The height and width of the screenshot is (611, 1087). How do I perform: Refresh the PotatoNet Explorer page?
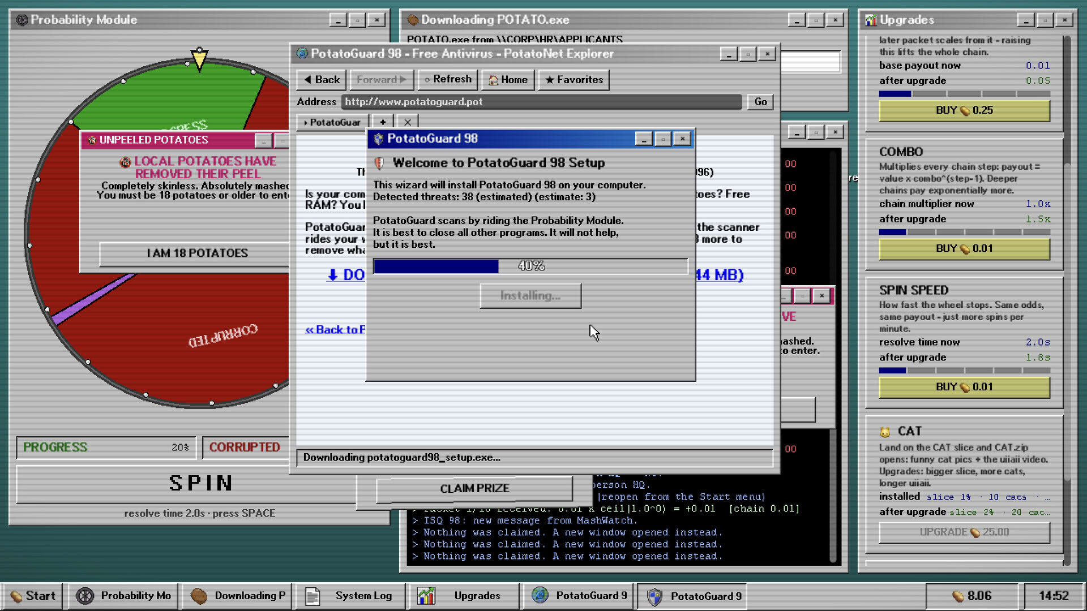tap(448, 79)
